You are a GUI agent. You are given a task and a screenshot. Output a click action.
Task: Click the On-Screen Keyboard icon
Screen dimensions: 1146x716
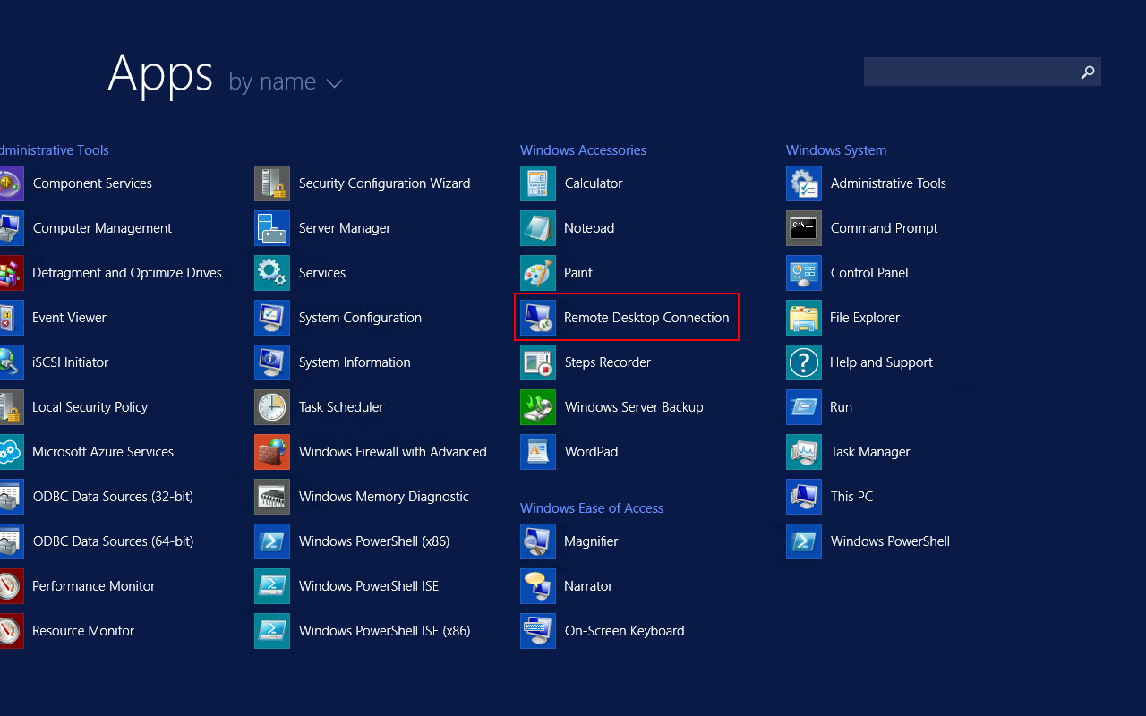[x=538, y=631]
